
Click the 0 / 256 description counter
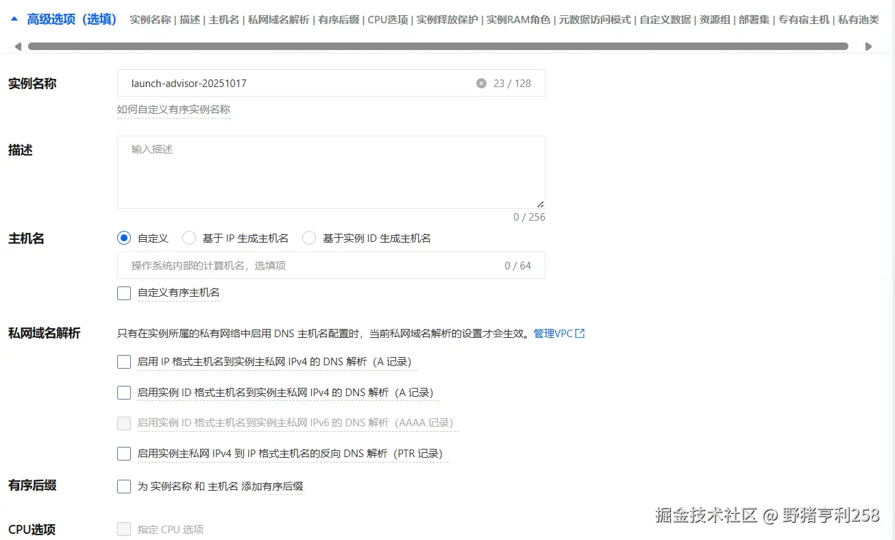529,217
